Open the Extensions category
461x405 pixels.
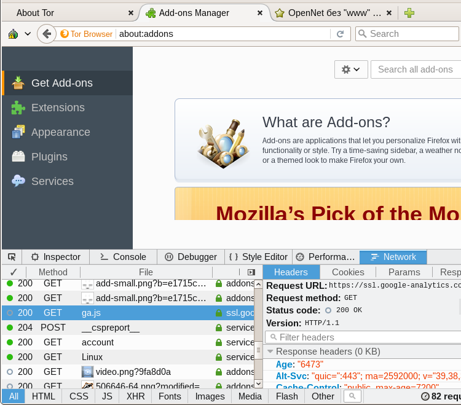click(68, 108)
